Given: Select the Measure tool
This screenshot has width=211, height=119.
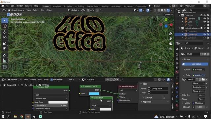Looking at the screenshot, I should click(x=5, y=61).
